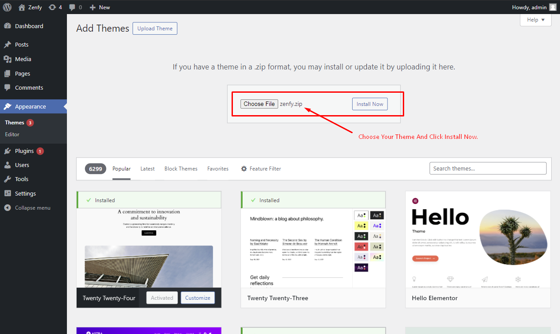Open the Help dropdown

[536, 20]
